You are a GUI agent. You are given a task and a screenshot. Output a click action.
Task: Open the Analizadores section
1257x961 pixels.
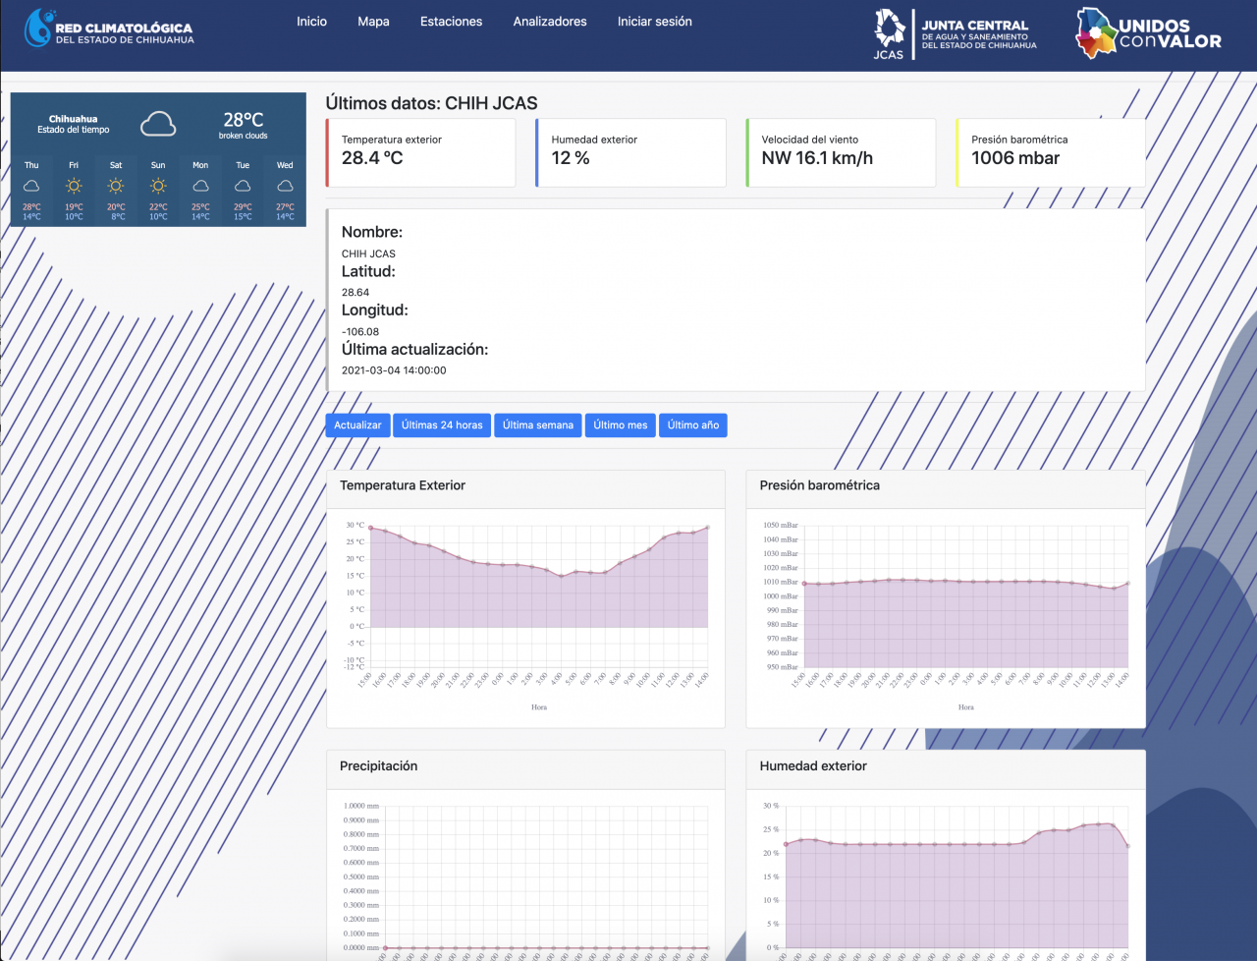click(x=550, y=22)
